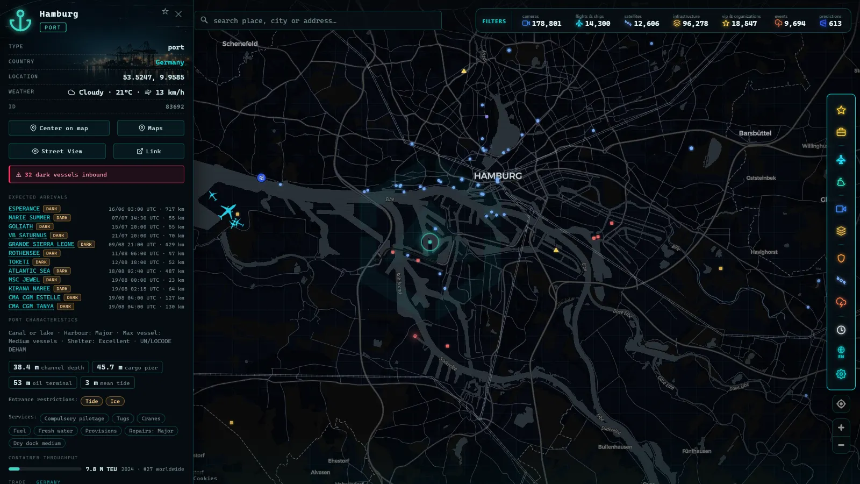This screenshot has width=860, height=484.
Task: Toggle the cameras 178,801 filter
Action: coord(542,21)
